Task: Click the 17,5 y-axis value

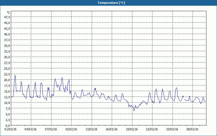Action: pos(7,86)
